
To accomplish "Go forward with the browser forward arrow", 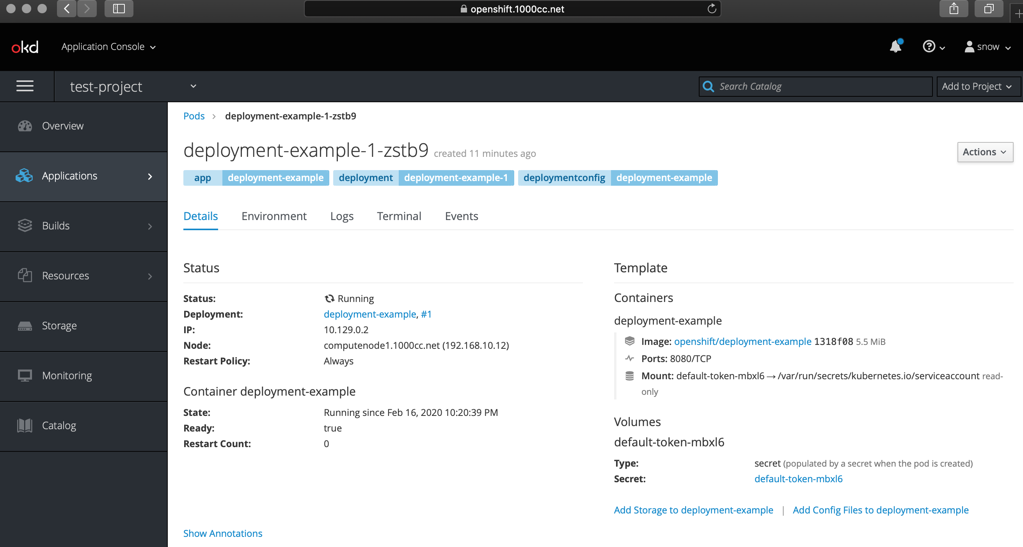I will point(87,8).
